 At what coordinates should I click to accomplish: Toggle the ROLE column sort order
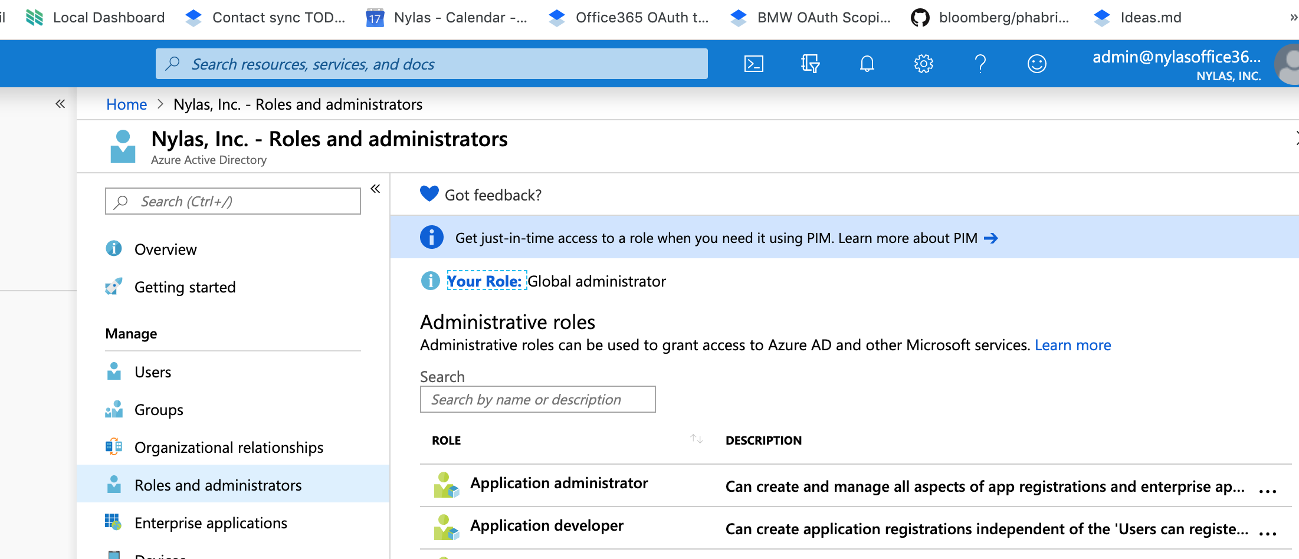point(696,439)
